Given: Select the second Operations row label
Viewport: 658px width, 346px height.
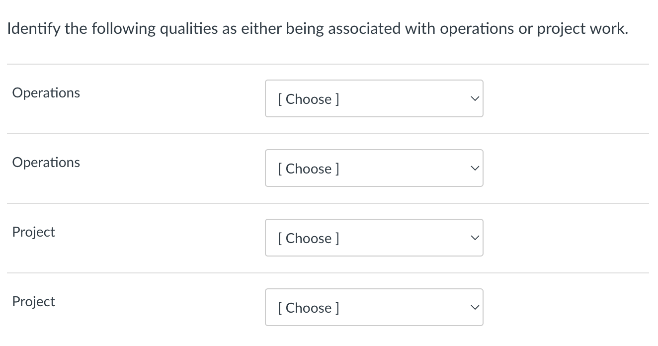Looking at the screenshot, I should 46,162.
